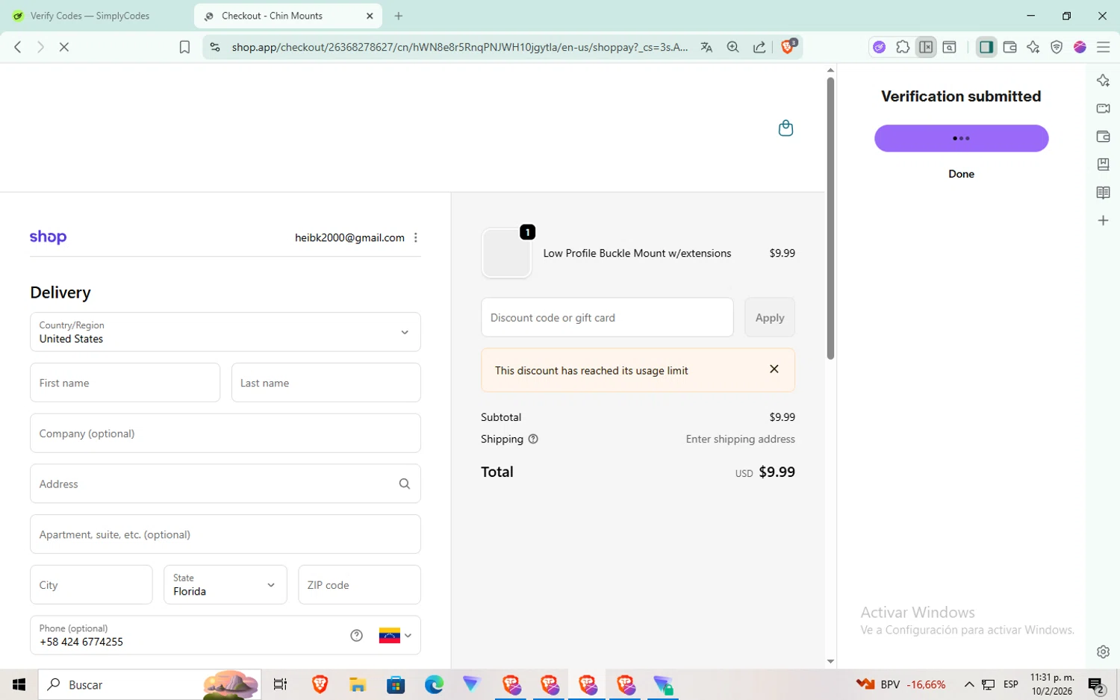Click the tab search window icon in toolbar
Screen dimensions: 1120x700
[x=950, y=47]
